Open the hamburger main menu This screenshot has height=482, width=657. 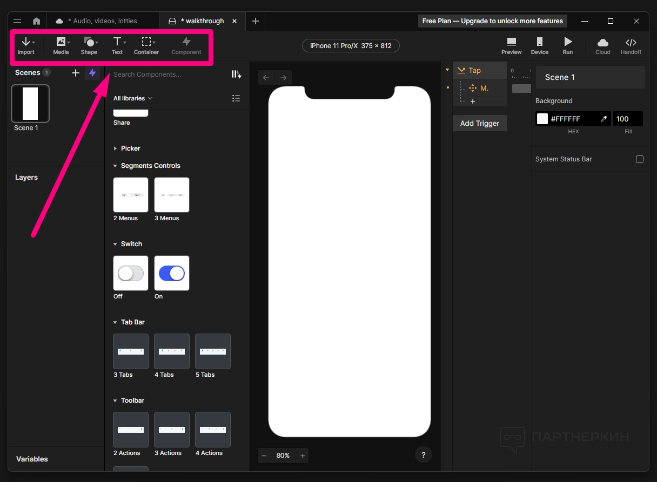(17, 21)
